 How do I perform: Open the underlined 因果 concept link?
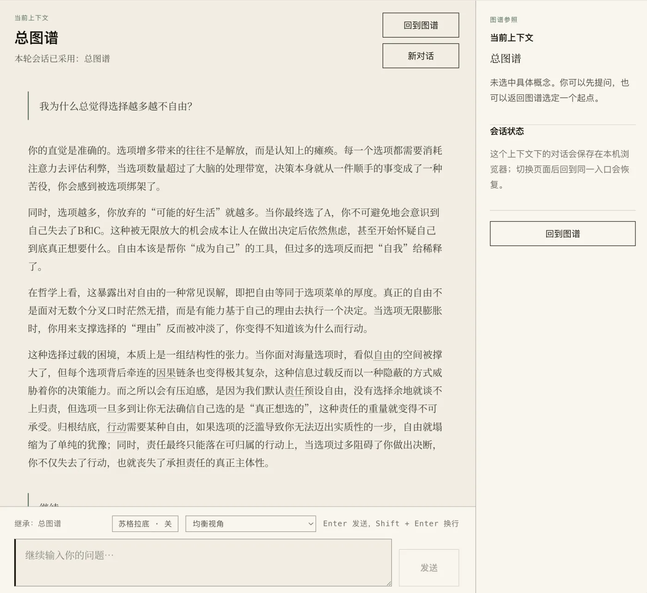(166, 373)
